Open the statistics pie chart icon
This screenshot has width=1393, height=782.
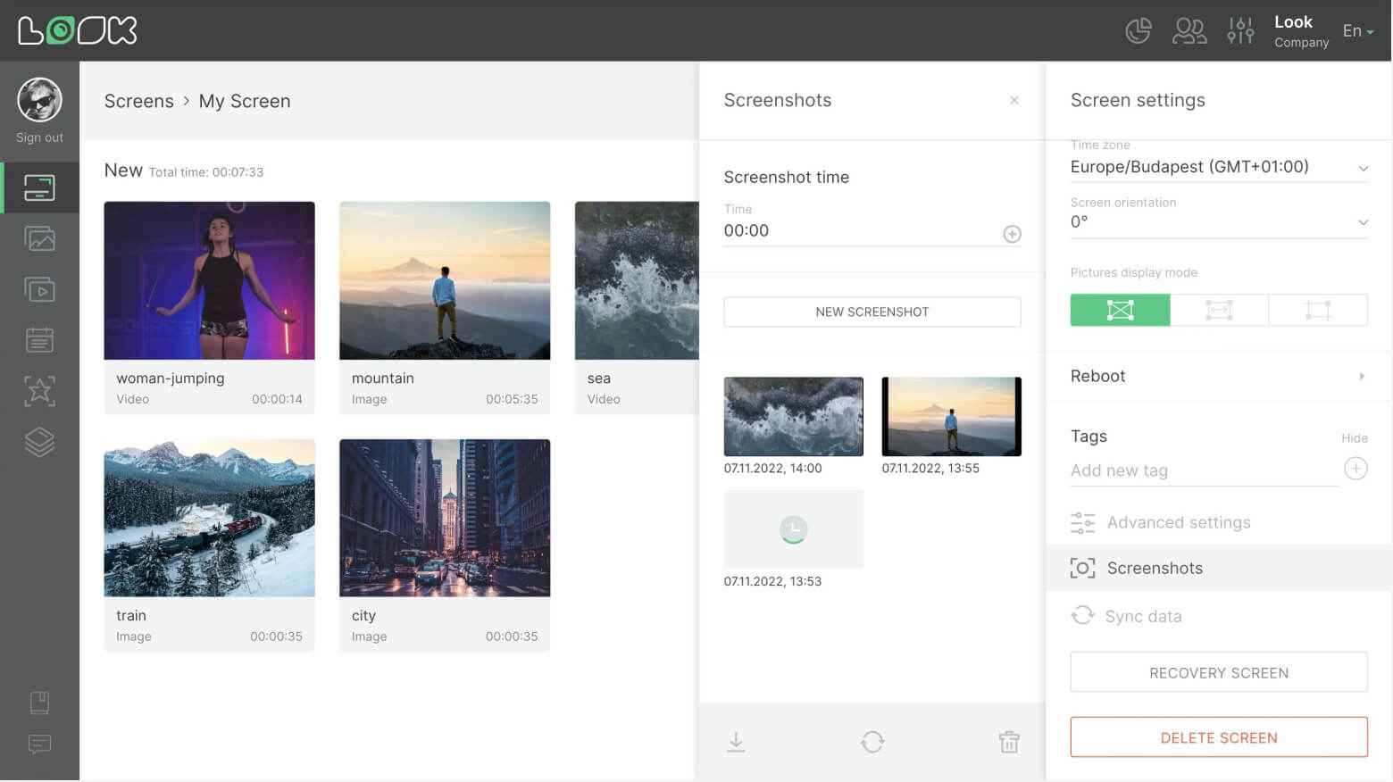(x=1138, y=29)
